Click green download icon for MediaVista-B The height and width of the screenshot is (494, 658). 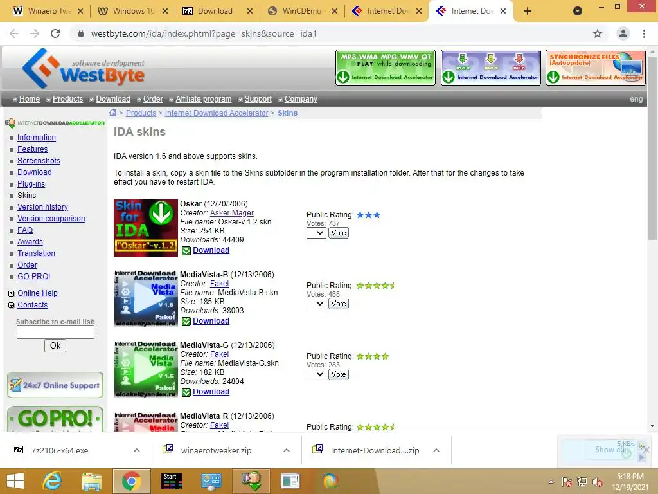coord(186,322)
